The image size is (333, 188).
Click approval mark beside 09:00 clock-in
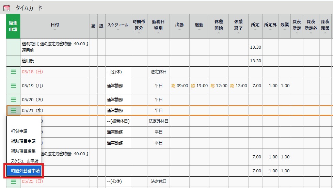pos(173,86)
